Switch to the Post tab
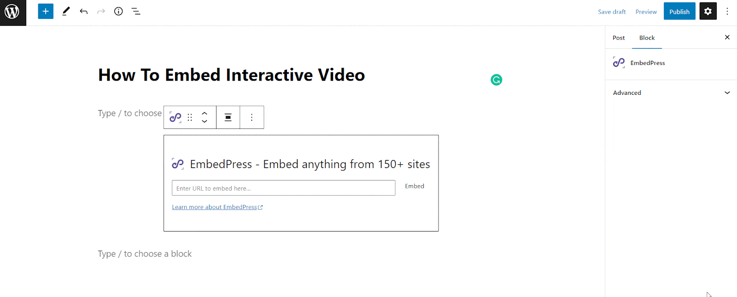The width and height of the screenshot is (737, 297). pos(619,38)
